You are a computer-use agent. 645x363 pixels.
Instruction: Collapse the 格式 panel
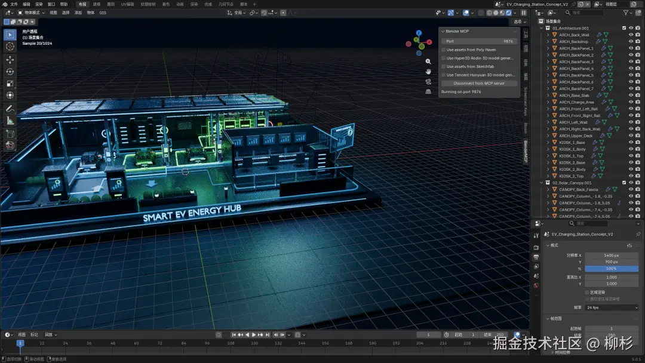click(x=548, y=245)
